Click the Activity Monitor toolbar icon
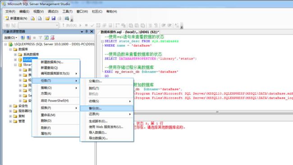 pos(67,18)
